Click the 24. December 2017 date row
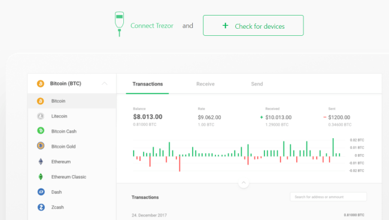 point(149,215)
